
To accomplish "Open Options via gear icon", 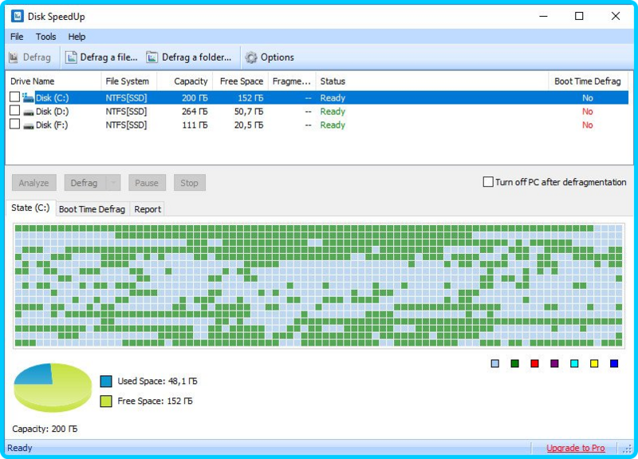I will pyautogui.click(x=251, y=57).
